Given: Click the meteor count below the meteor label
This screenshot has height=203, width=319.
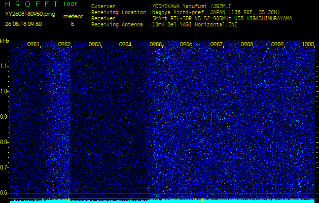Looking at the screenshot, I should click(73, 24).
